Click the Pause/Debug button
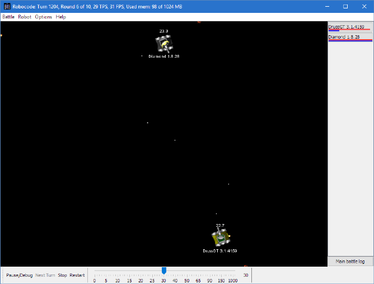The width and height of the screenshot is (374, 284). (20, 275)
